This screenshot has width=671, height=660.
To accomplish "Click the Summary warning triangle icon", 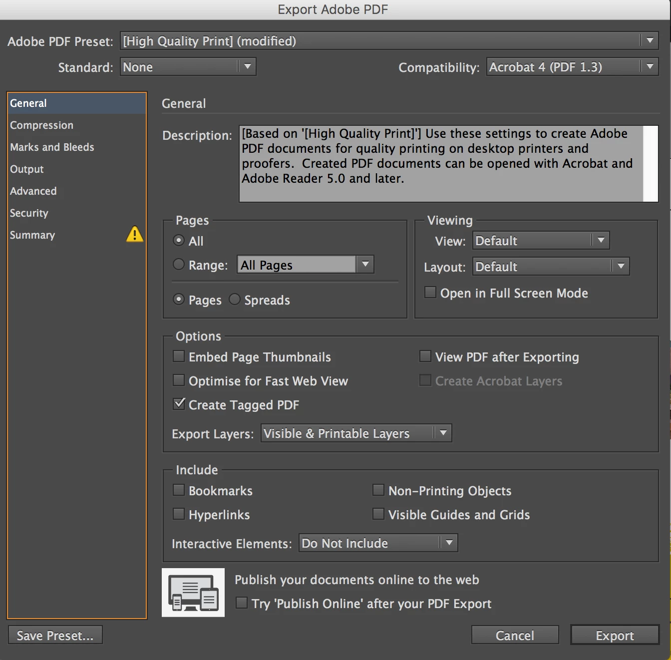I will (x=135, y=234).
